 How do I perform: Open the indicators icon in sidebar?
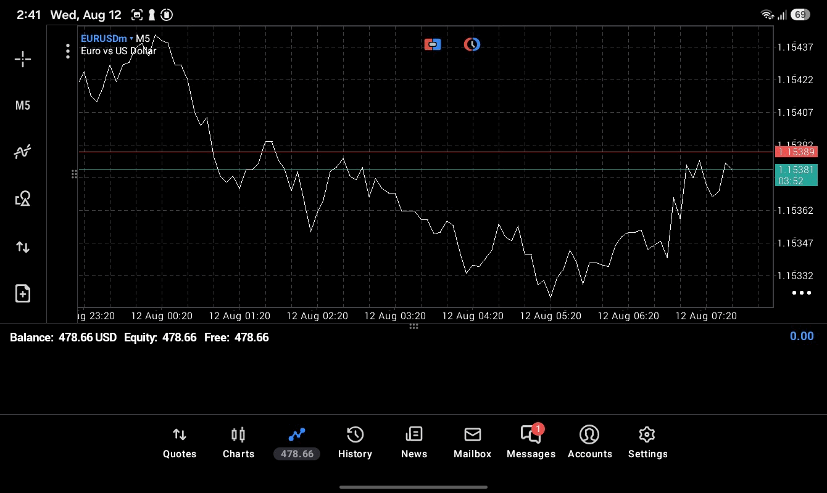pyautogui.click(x=23, y=152)
